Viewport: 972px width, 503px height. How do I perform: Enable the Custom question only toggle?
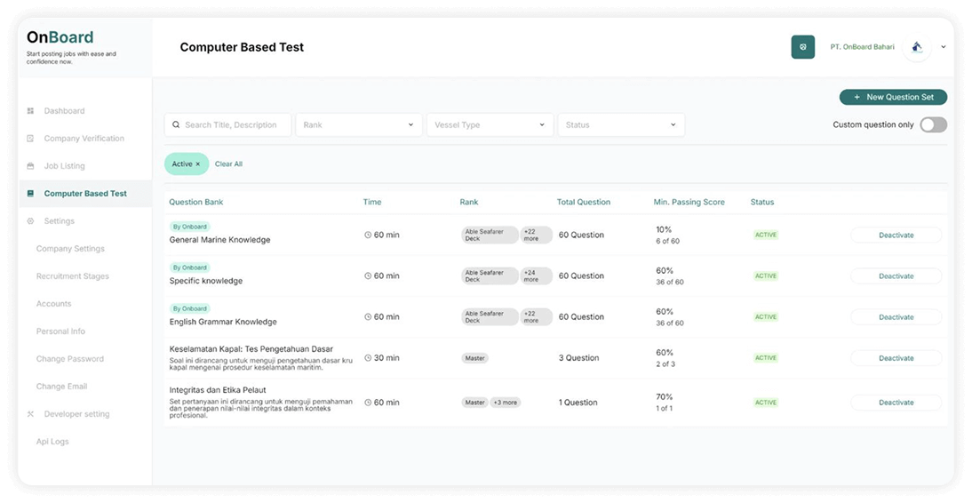[933, 125]
